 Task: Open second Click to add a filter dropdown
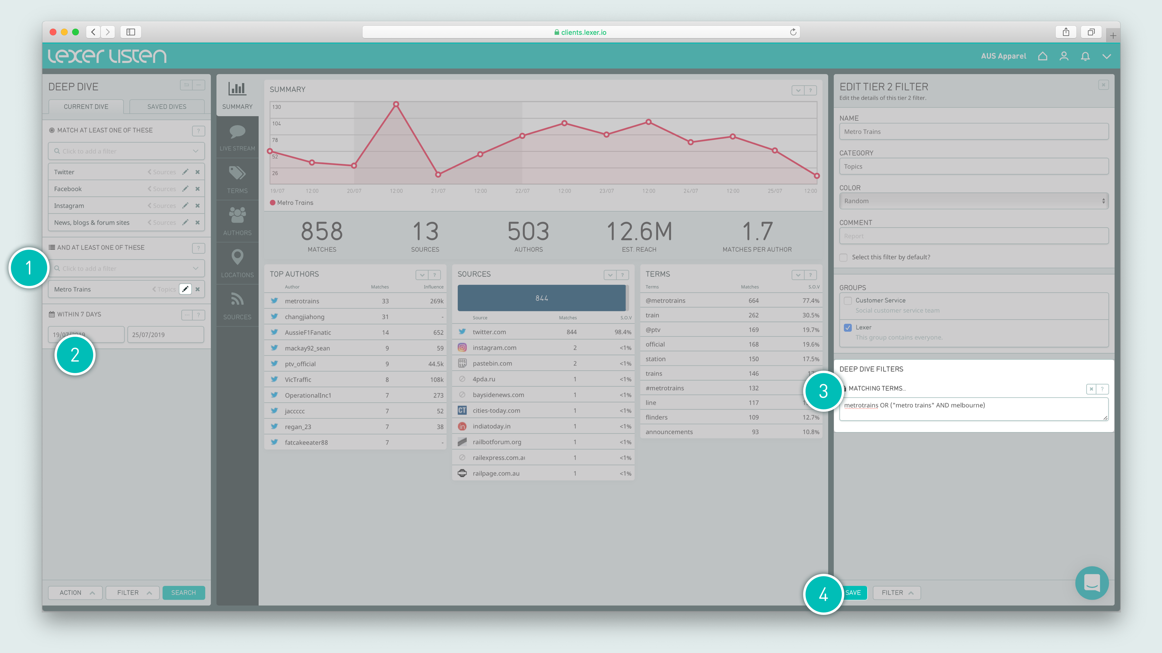click(126, 268)
